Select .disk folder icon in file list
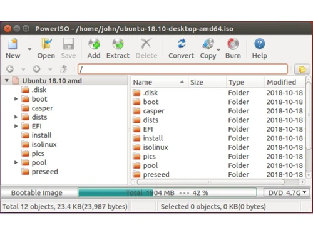This screenshot has width=313, height=235. (136, 93)
